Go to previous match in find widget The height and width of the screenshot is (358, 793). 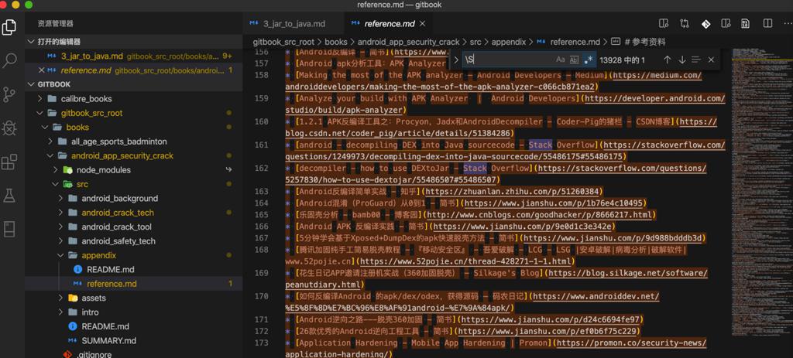(x=667, y=60)
